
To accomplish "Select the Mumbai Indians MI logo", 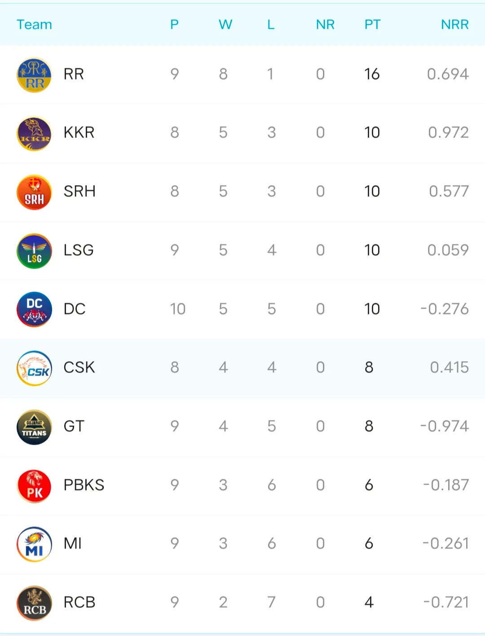I will pyautogui.click(x=34, y=544).
